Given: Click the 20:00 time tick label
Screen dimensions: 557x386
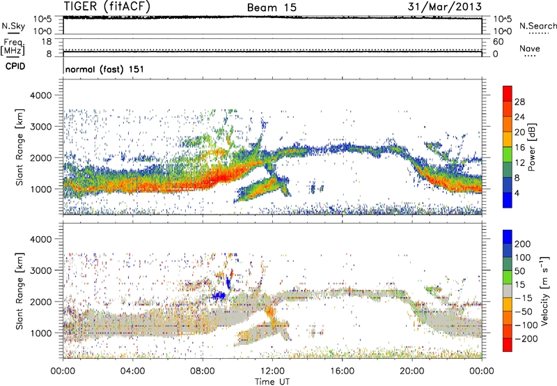Looking at the screenshot, I should pyautogui.click(x=411, y=371).
